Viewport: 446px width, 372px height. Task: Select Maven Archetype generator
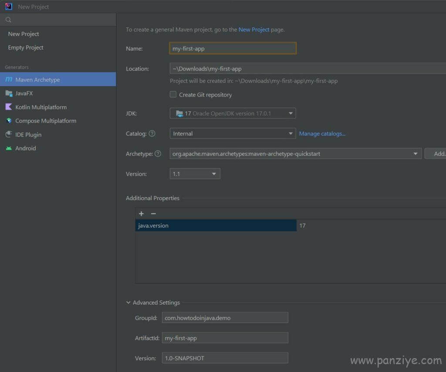tap(58, 80)
